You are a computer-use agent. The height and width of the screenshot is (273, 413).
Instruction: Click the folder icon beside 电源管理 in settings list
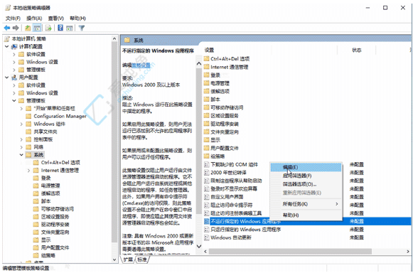point(206,83)
